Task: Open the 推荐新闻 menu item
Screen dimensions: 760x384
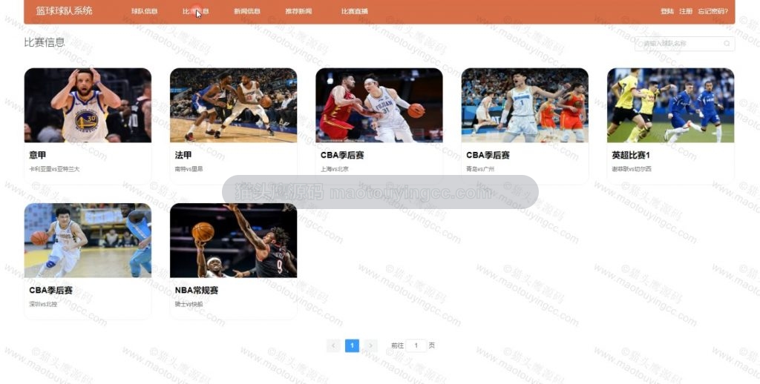Action: tap(298, 11)
